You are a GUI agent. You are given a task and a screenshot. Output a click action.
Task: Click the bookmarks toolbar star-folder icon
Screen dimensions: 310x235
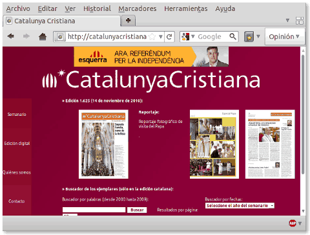[x=249, y=37]
